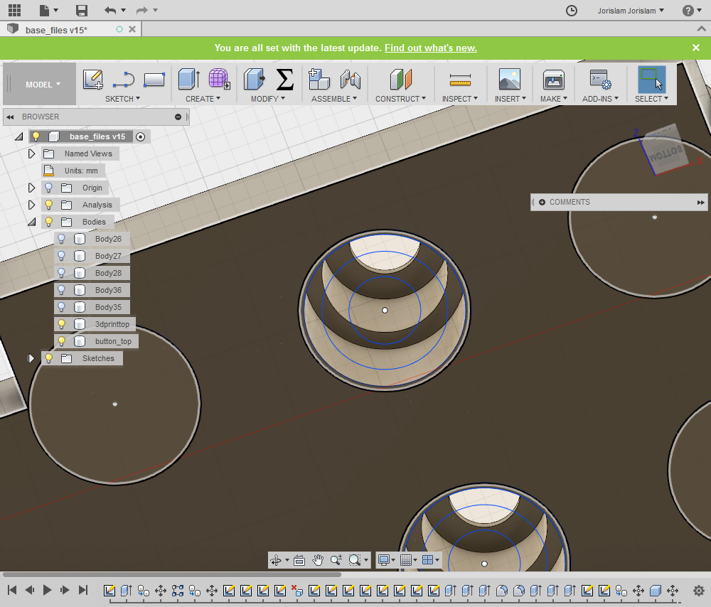Open the SKETCH menu
This screenshot has height=607, width=711.
click(122, 98)
